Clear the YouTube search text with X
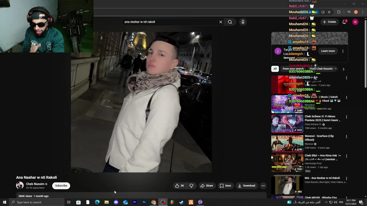Image resolution: width=367 pixels, height=206 pixels. coord(221,22)
